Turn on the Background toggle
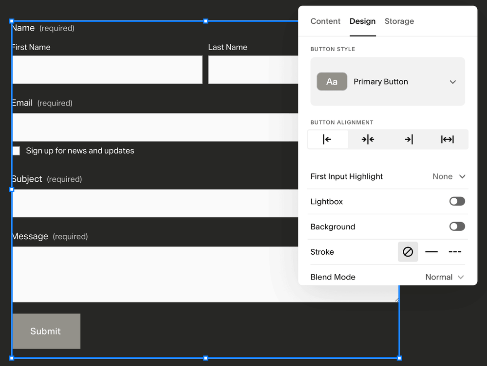Image resolution: width=487 pixels, height=366 pixels. [457, 227]
